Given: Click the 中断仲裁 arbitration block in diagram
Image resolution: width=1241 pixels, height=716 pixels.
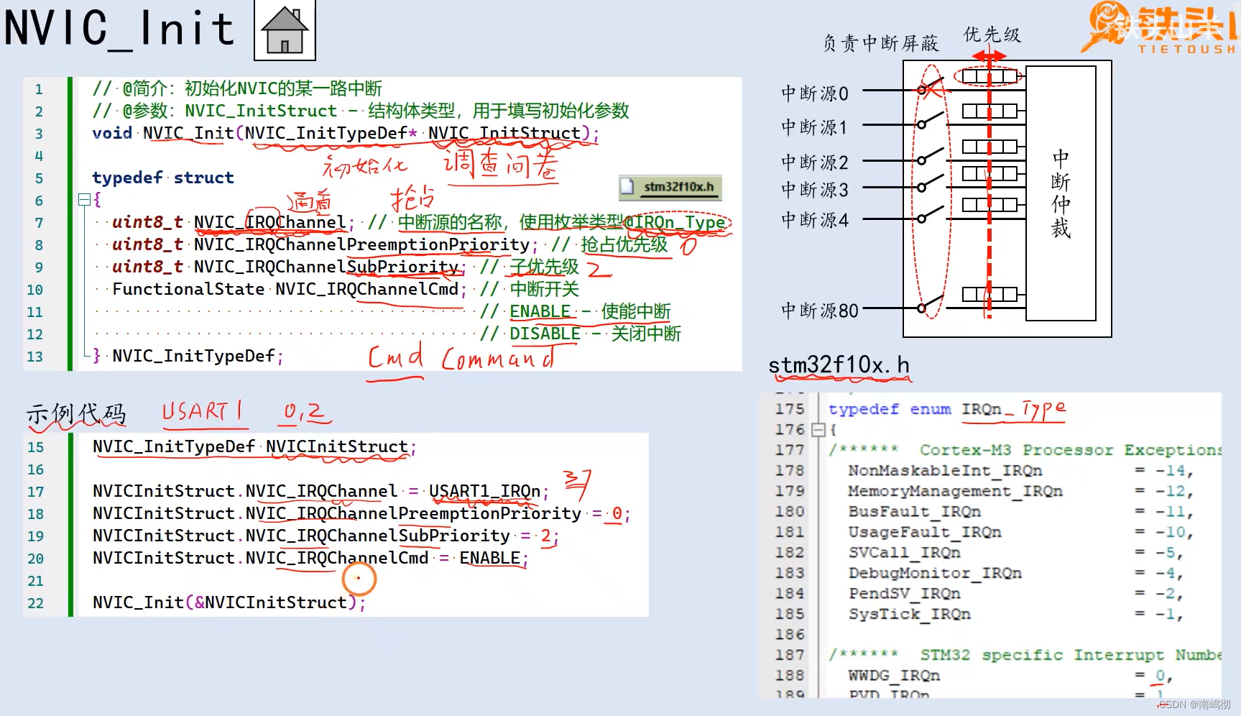Looking at the screenshot, I should tap(1061, 193).
